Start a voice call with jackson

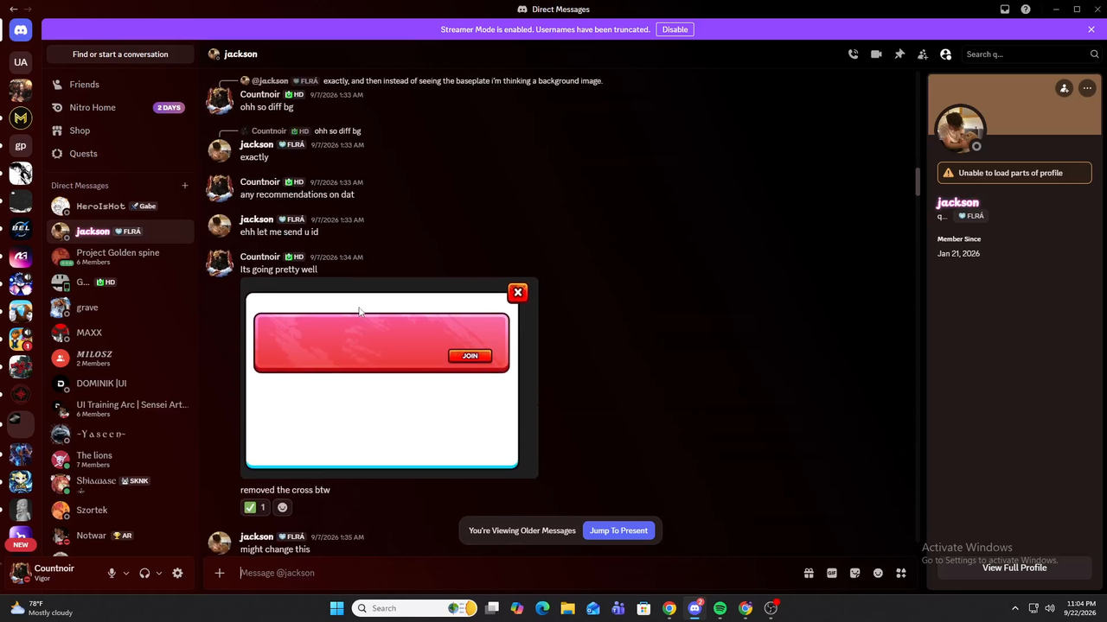point(853,54)
